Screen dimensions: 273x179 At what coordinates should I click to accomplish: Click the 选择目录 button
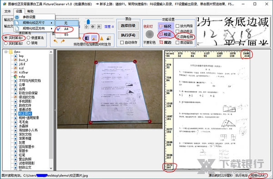(128, 25)
